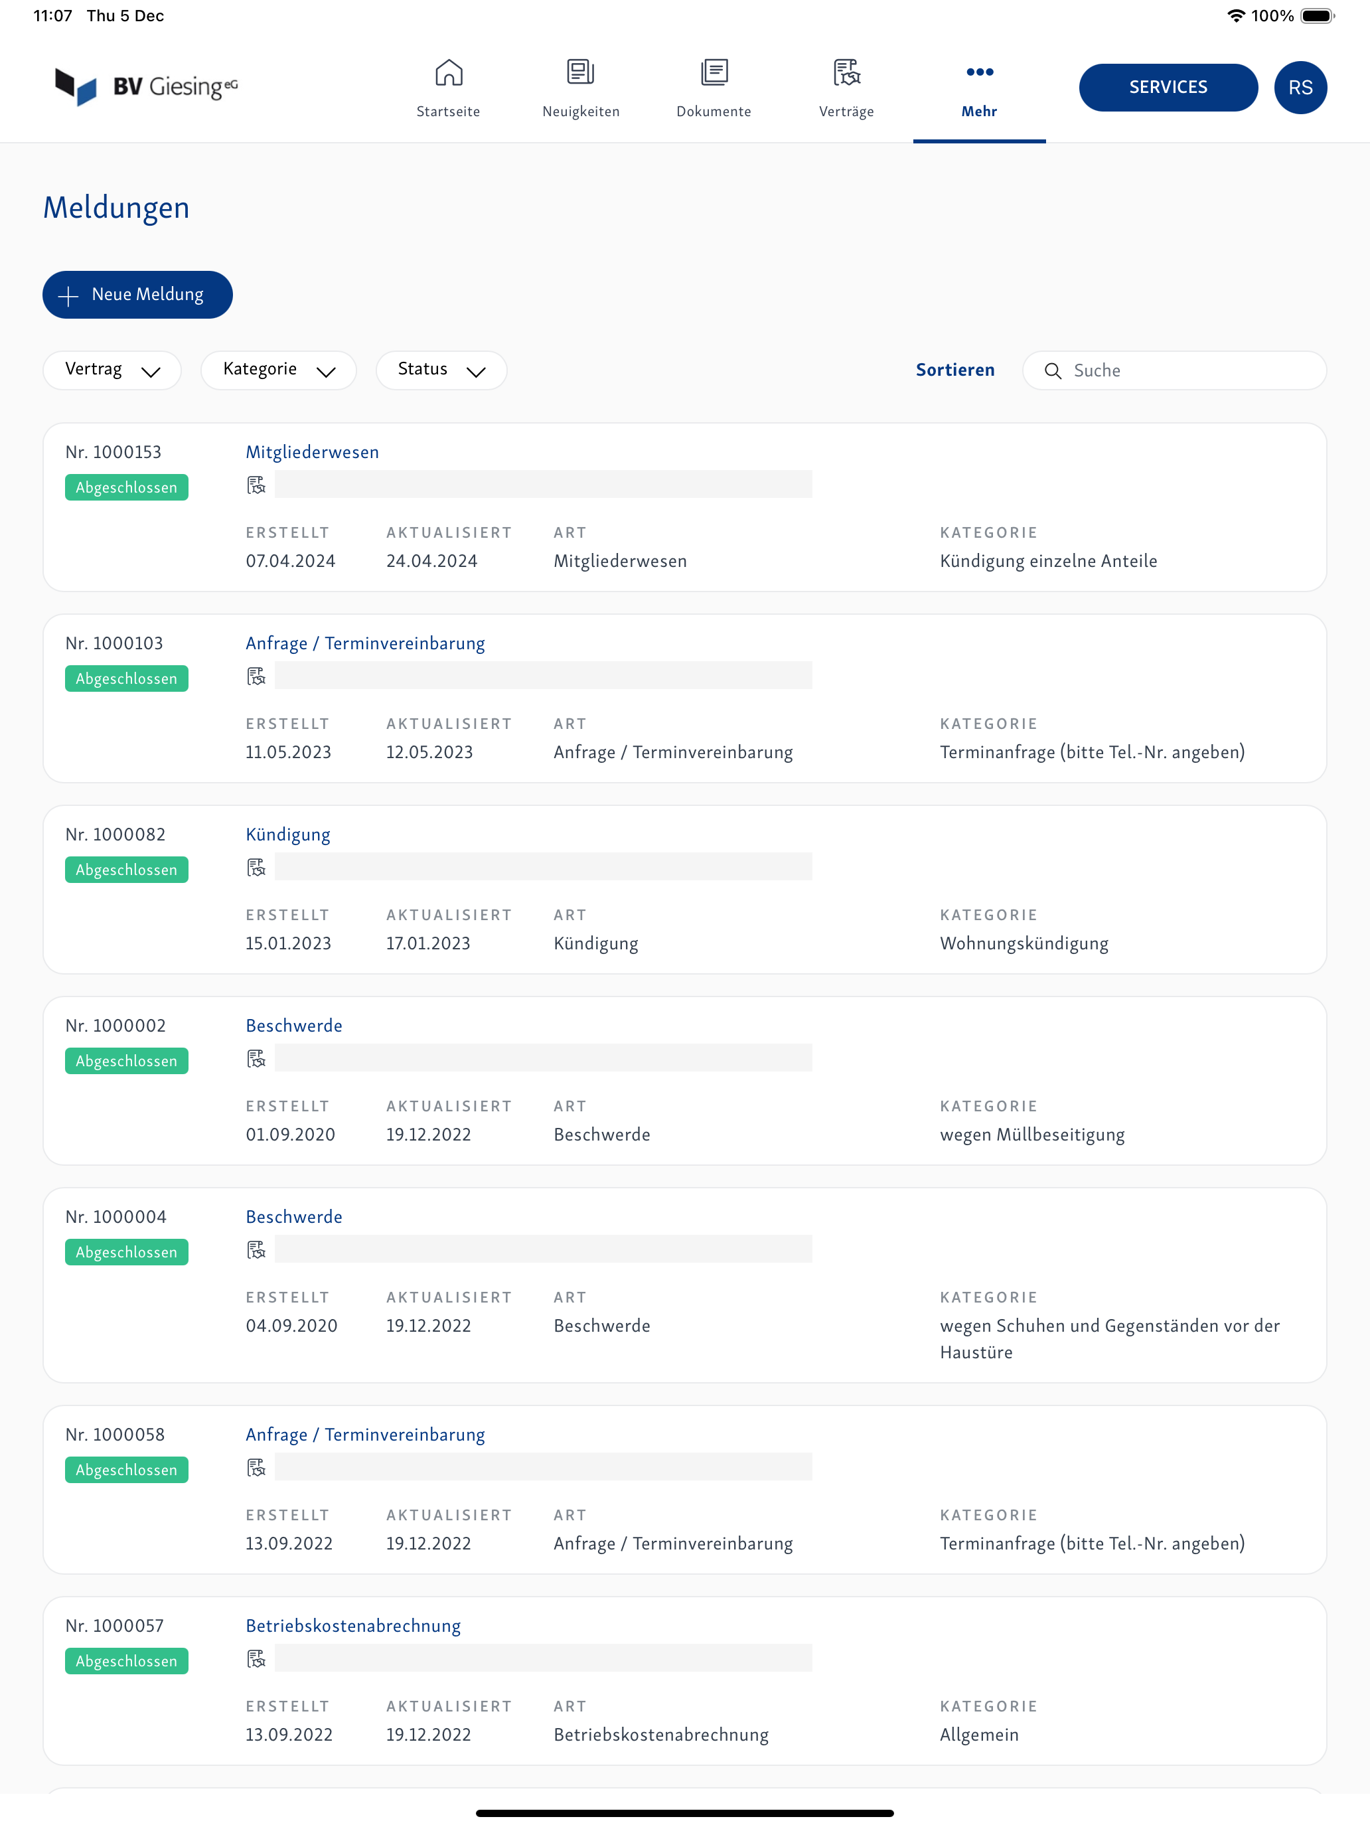Click Abgeschlossen badge of Nr. 1000082
Viewport: 1370px width, 1827px height.
126,870
